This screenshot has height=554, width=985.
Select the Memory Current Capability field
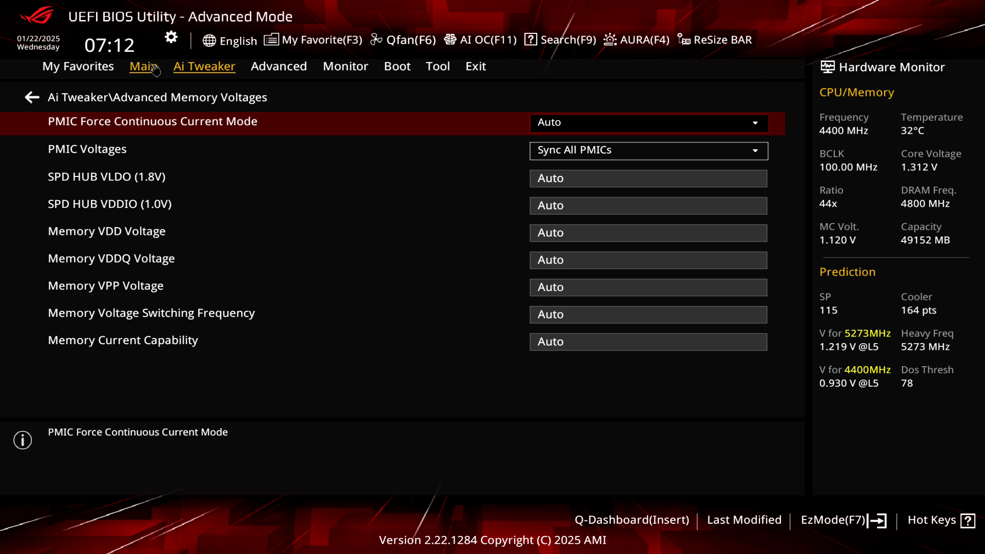pos(648,342)
